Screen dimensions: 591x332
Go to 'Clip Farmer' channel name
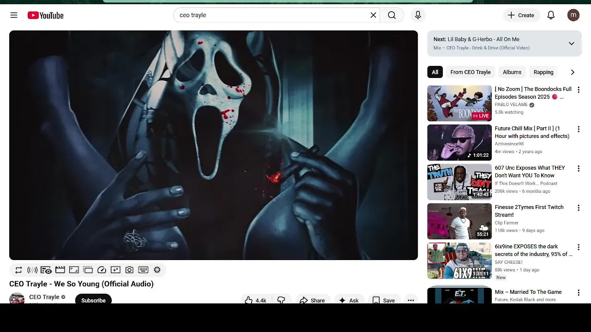(507, 223)
